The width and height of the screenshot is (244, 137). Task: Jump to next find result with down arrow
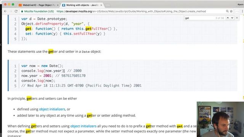click(232, 18)
